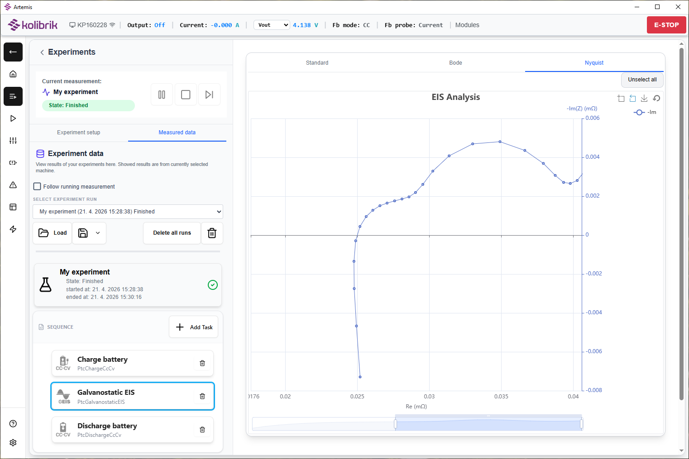Click the Kolibrik logo
This screenshot has height=459, width=689.
point(33,25)
